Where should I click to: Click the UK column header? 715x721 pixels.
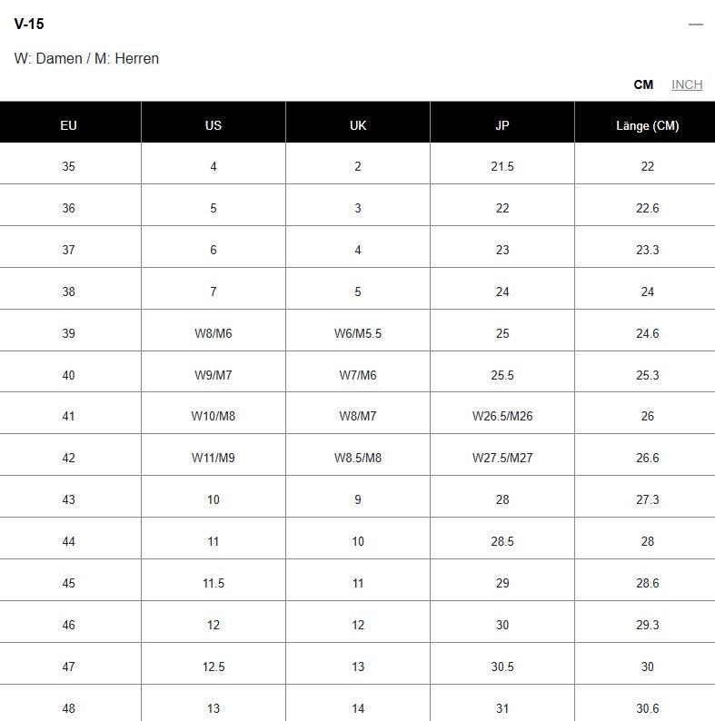click(x=358, y=125)
